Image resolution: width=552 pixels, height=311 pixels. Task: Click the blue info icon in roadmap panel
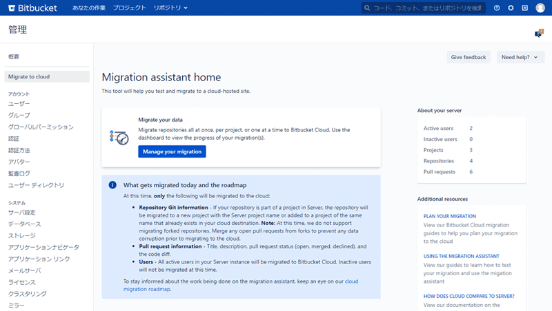pyautogui.click(x=112, y=185)
